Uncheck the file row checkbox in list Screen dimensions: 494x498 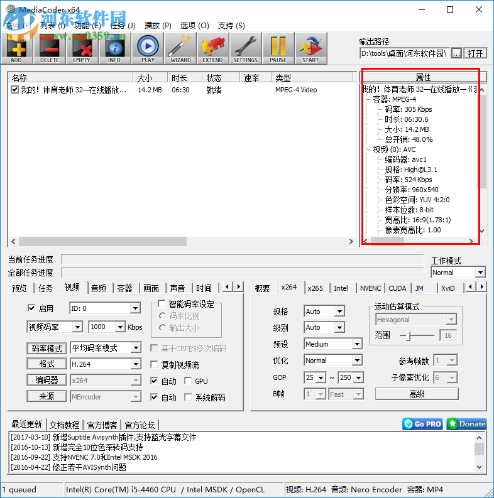click(14, 90)
